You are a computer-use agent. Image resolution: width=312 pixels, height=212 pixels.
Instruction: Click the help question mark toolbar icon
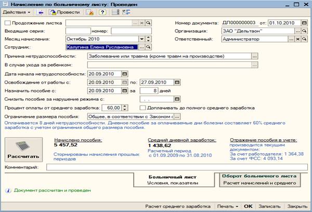point(103,11)
